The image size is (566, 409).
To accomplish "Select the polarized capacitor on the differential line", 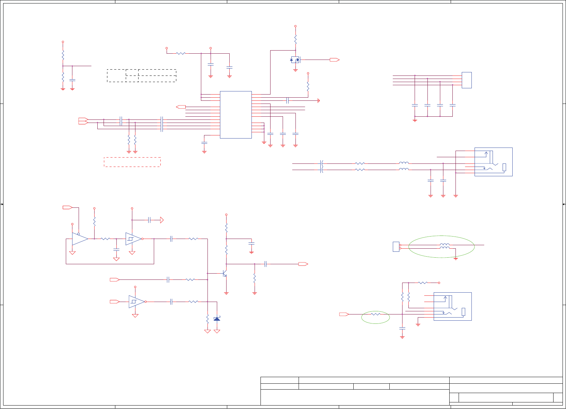I will [322, 167].
